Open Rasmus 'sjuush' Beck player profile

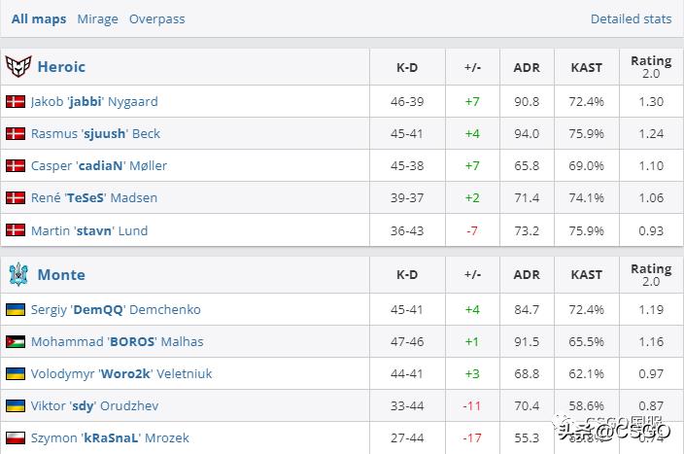[x=95, y=133]
